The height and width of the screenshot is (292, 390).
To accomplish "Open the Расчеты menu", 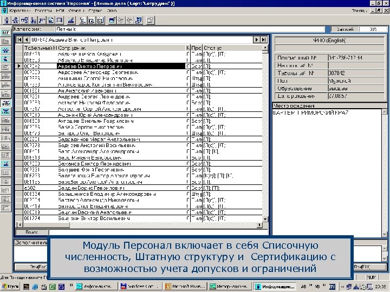I will 43,11.
